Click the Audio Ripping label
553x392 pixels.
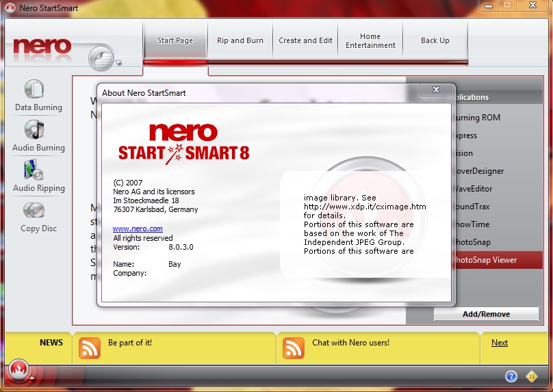[39, 188]
